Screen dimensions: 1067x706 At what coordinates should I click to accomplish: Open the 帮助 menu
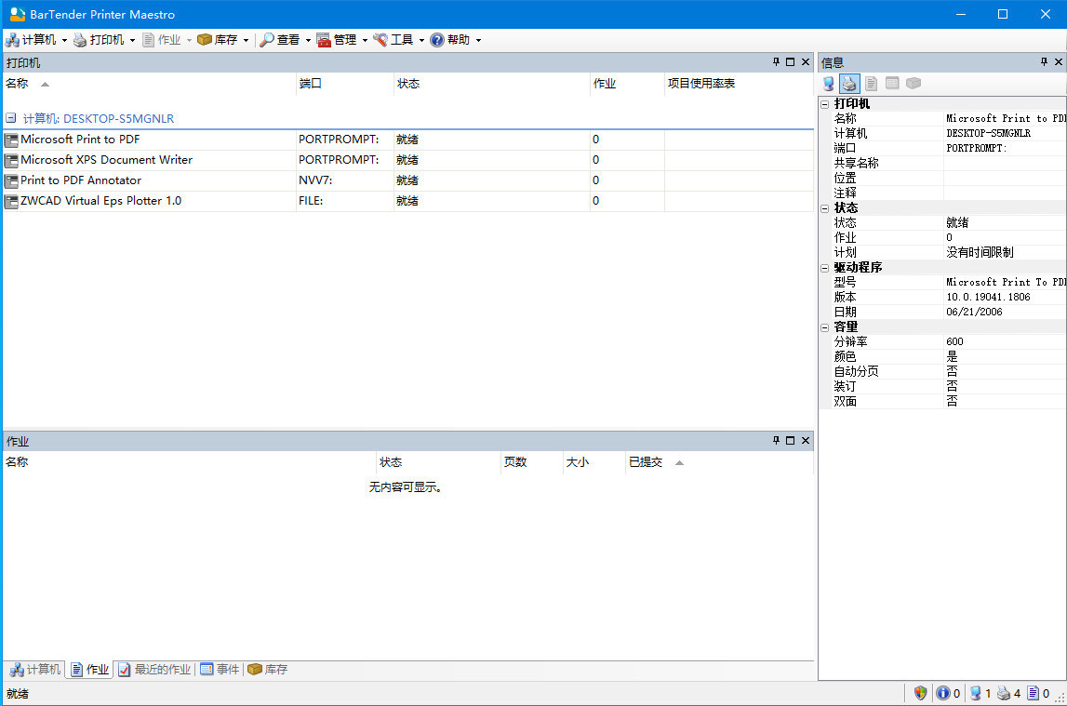[457, 40]
